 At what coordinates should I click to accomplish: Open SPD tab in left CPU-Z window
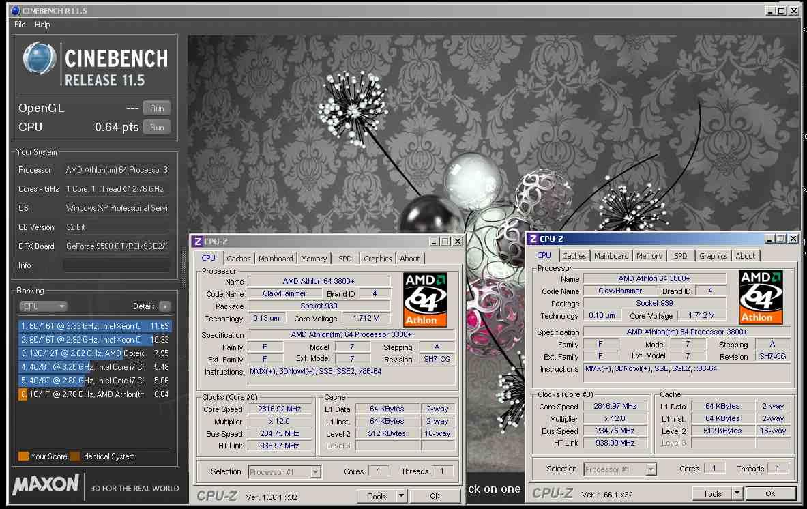click(344, 259)
